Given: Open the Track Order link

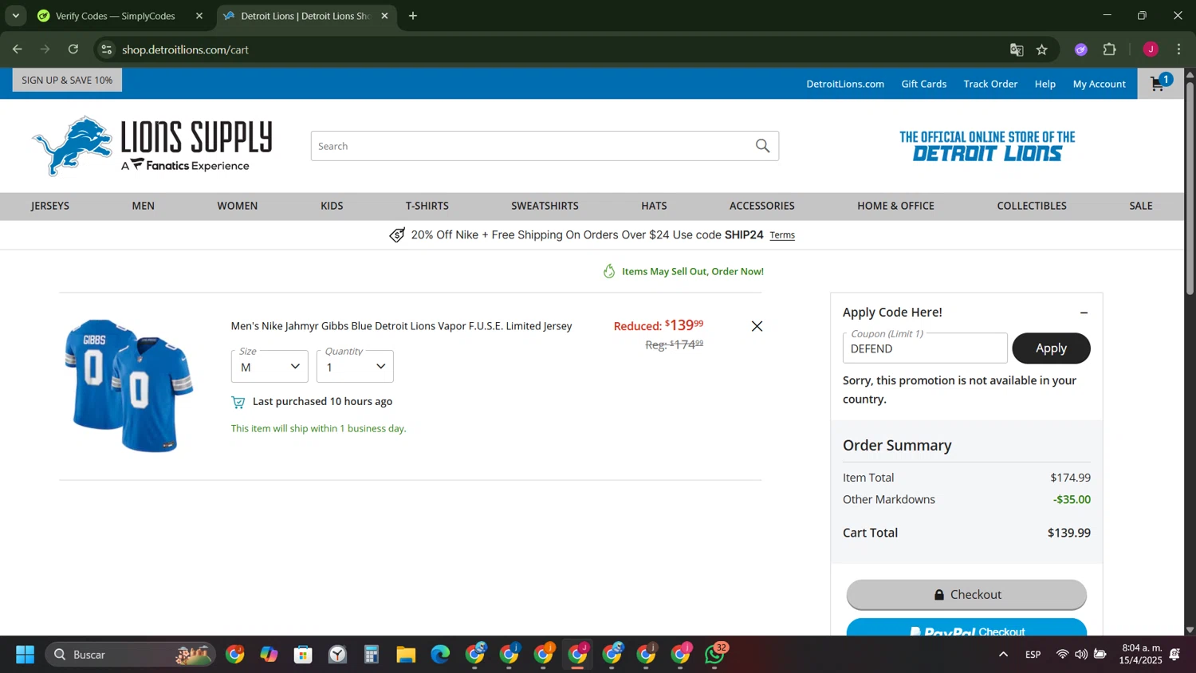Looking at the screenshot, I should coord(990,84).
